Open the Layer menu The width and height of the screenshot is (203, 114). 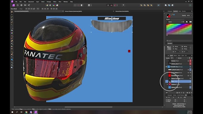tap(38, 2)
